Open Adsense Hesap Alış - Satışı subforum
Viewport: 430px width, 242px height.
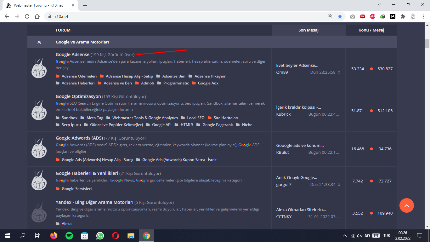[x=129, y=76]
